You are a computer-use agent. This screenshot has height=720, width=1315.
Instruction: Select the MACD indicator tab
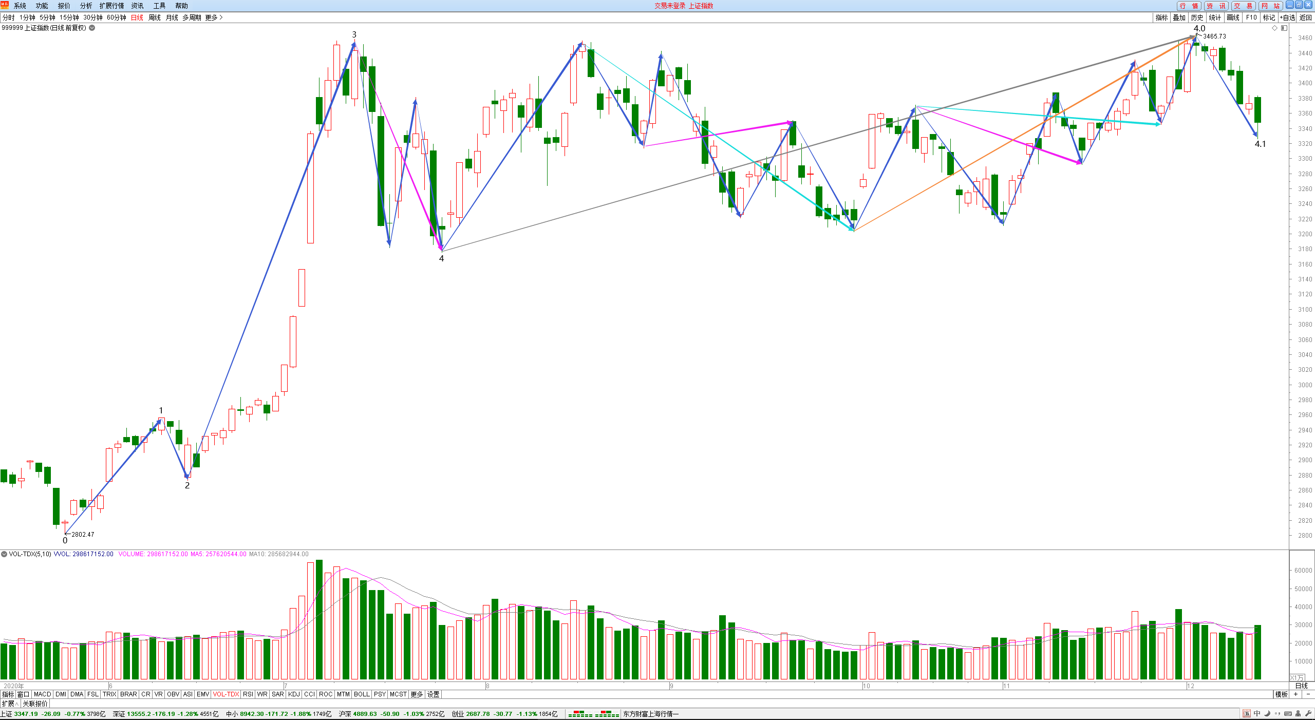[43, 694]
